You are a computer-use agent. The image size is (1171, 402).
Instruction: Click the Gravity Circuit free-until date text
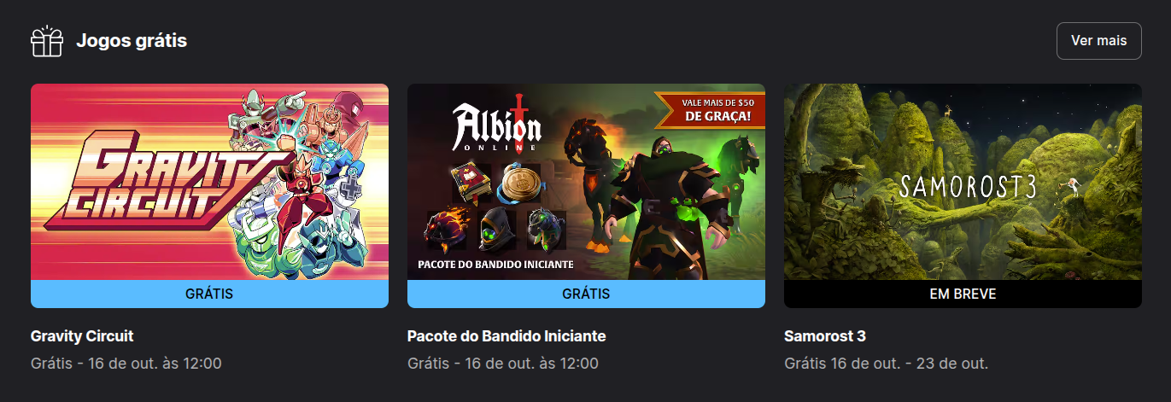[126, 364]
